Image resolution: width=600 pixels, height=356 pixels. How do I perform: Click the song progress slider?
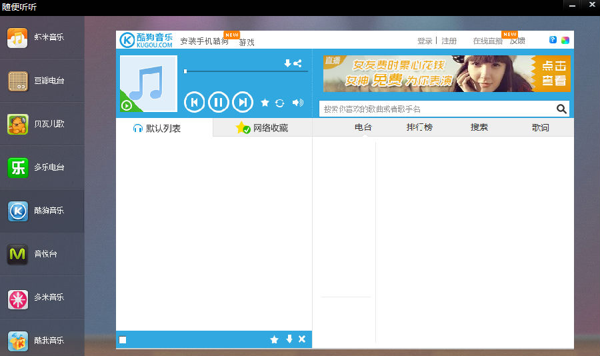[245, 71]
